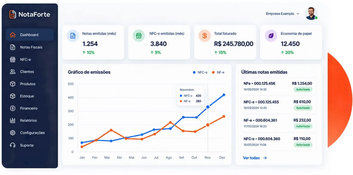The width and height of the screenshot is (353, 175).
Task: Click the 15% growth indicator
Action: [220, 53]
